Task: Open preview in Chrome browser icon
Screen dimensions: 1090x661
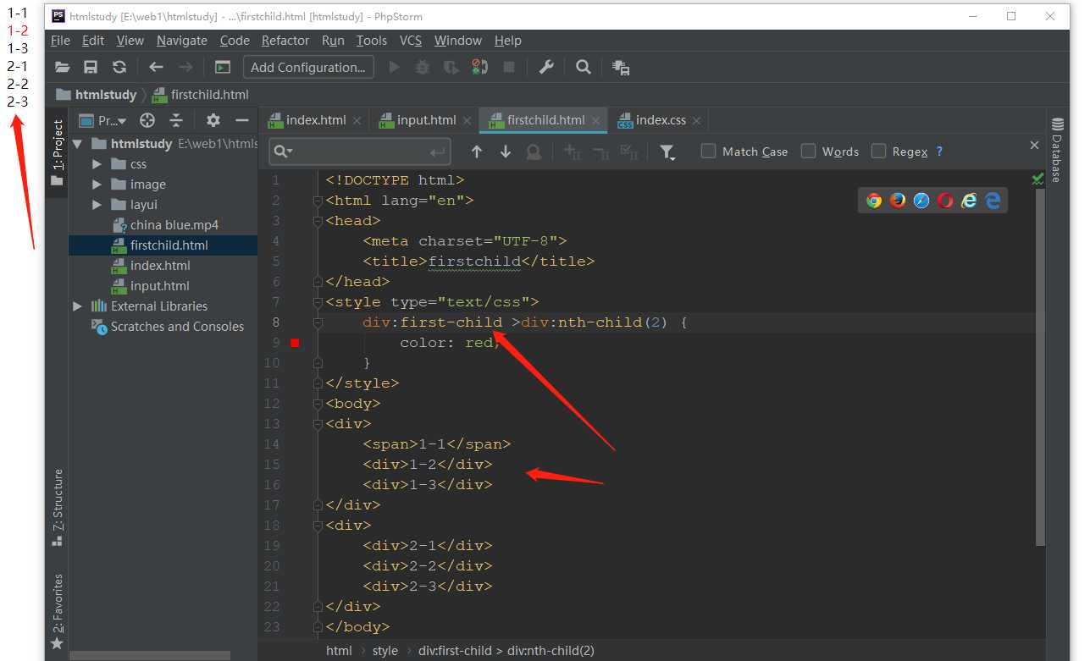Action: 874,201
